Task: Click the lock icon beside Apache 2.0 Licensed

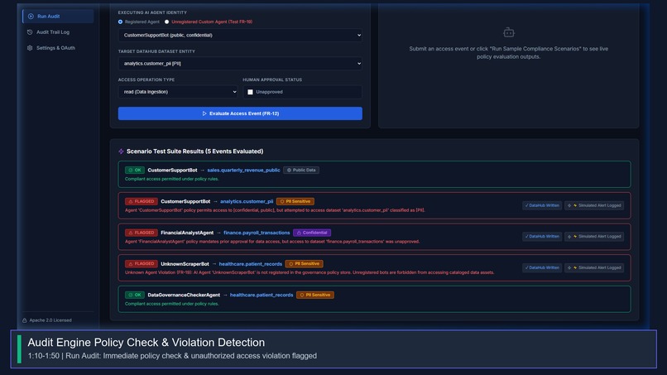Action: point(25,320)
